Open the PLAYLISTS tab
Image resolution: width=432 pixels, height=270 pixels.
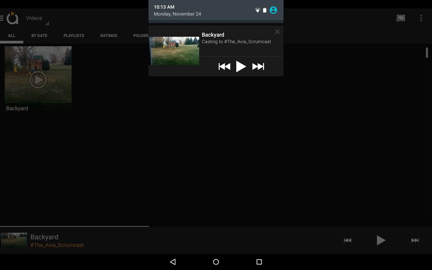73,35
